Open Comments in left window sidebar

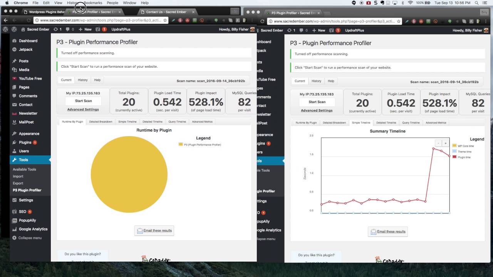pyautogui.click(x=28, y=96)
